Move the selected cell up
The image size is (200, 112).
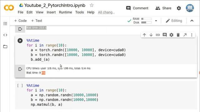144,35
